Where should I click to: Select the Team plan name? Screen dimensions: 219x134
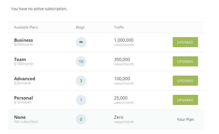pos(20,60)
